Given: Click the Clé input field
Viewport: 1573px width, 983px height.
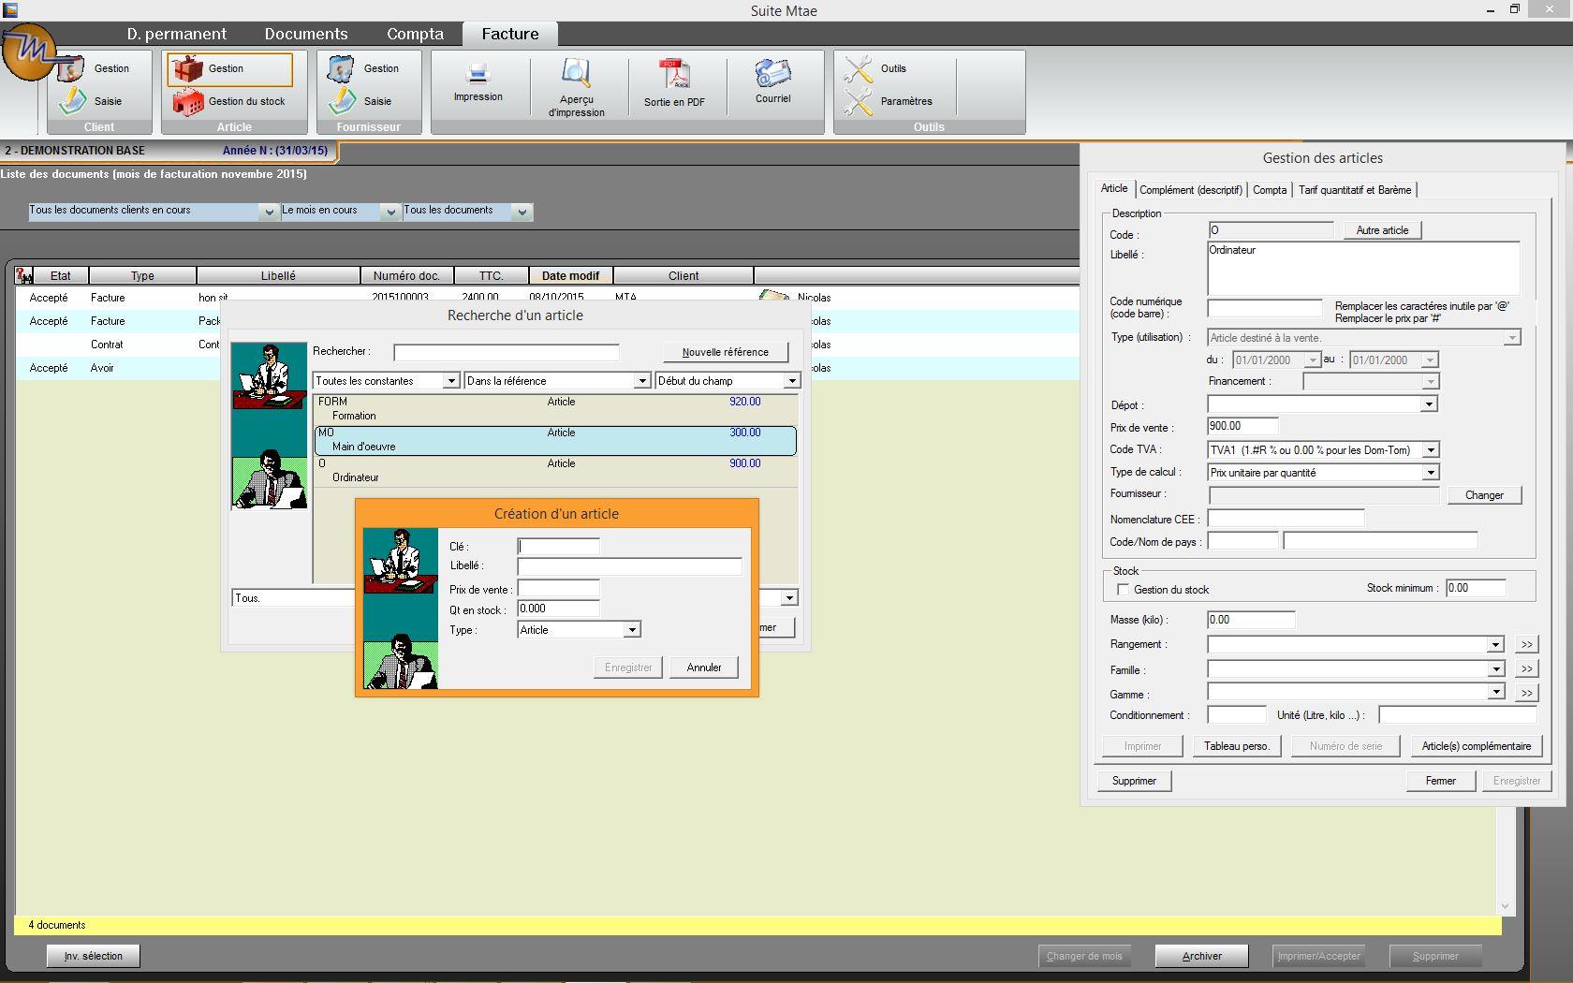Looking at the screenshot, I should click(558, 547).
